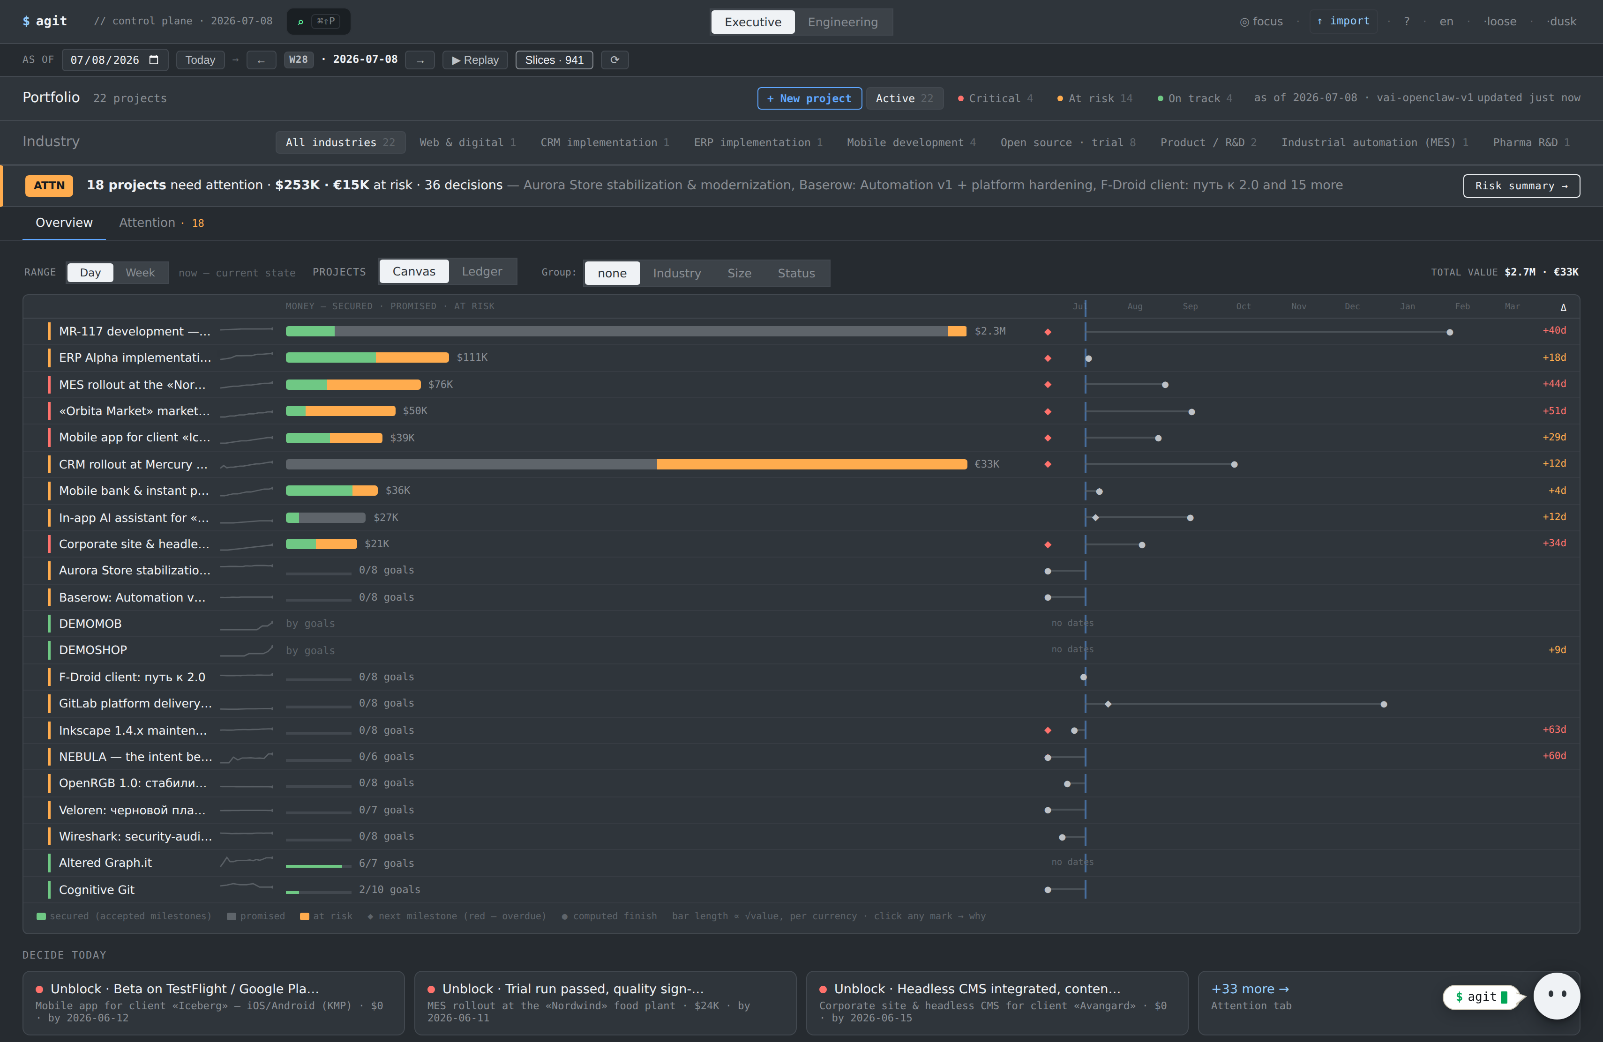
Task: Click computed finish dot for MR-117
Action: tap(1449, 333)
